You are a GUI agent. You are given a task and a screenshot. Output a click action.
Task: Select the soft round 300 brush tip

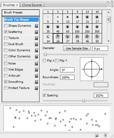[x=97, y=29]
